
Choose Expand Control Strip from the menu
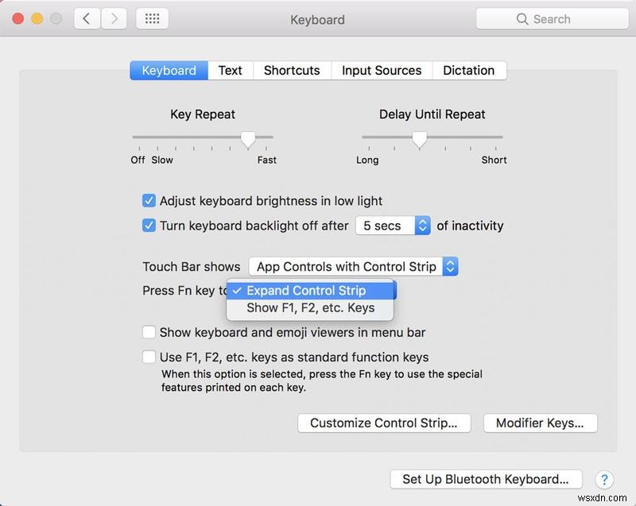coord(308,291)
